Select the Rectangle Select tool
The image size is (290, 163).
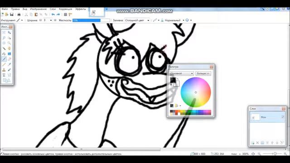pos(4,33)
